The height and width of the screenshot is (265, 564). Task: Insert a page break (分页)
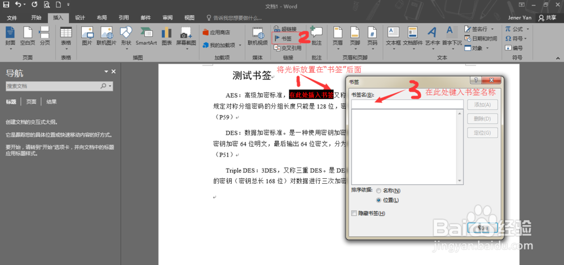coord(45,37)
